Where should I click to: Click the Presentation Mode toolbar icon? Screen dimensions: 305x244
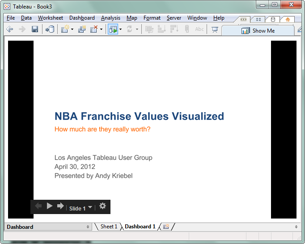(x=215, y=29)
